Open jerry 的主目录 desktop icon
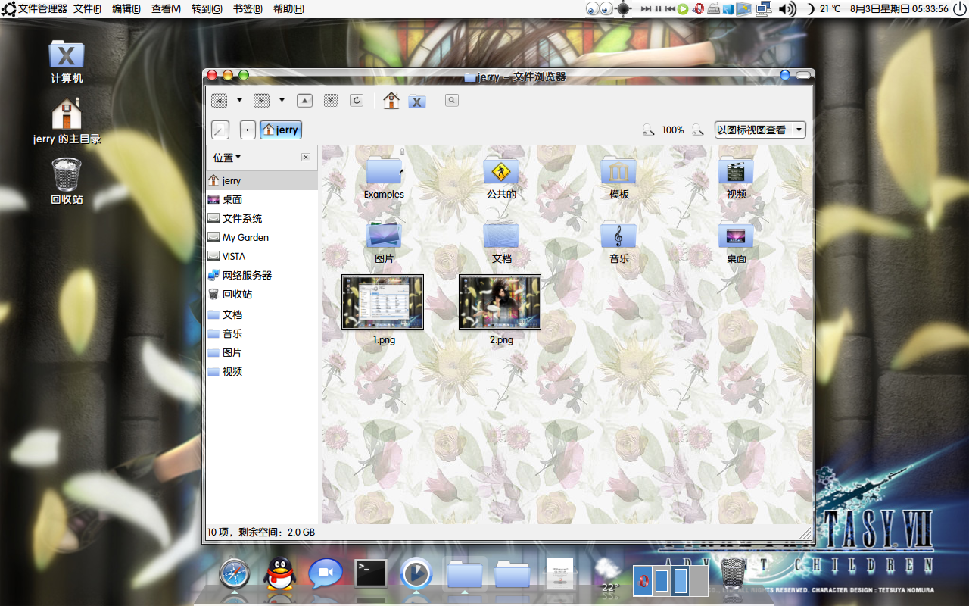Image resolution: width=969 pixels, height=606 pixels. 67,121
